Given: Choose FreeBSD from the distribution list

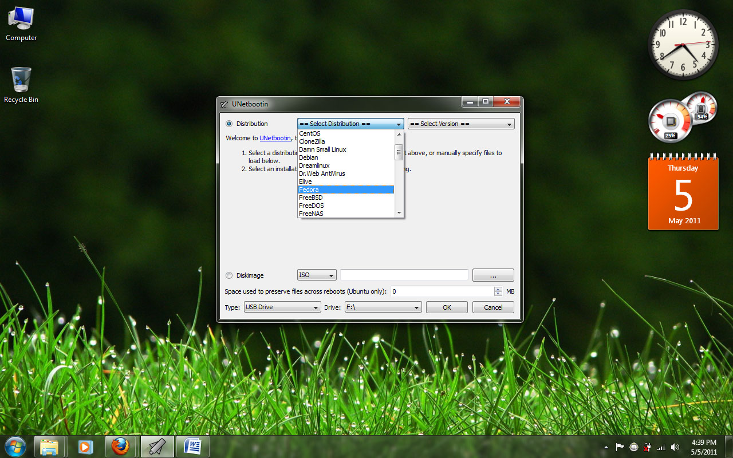Looking at the screenshot, I should (x=346, y=198).
